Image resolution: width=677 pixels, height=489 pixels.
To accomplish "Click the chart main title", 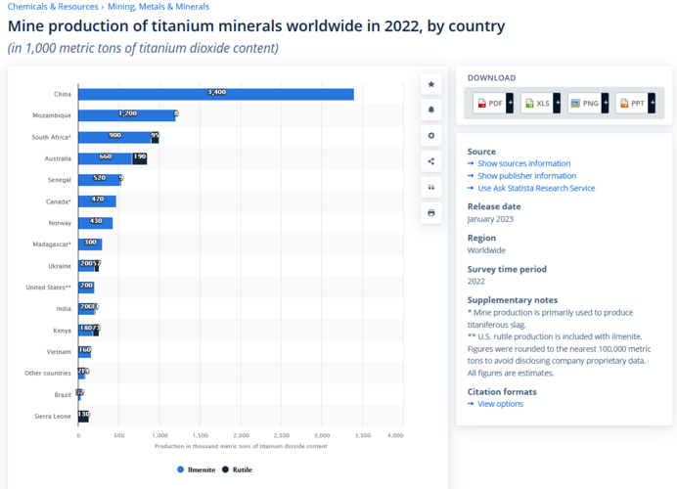I will 256,25.
